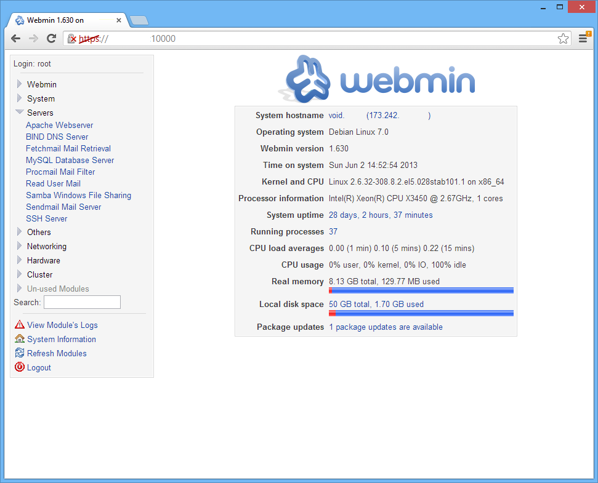This screenshot has width=598, height=483.
Task: Click the address bar URL field
Action: point(317,39)
